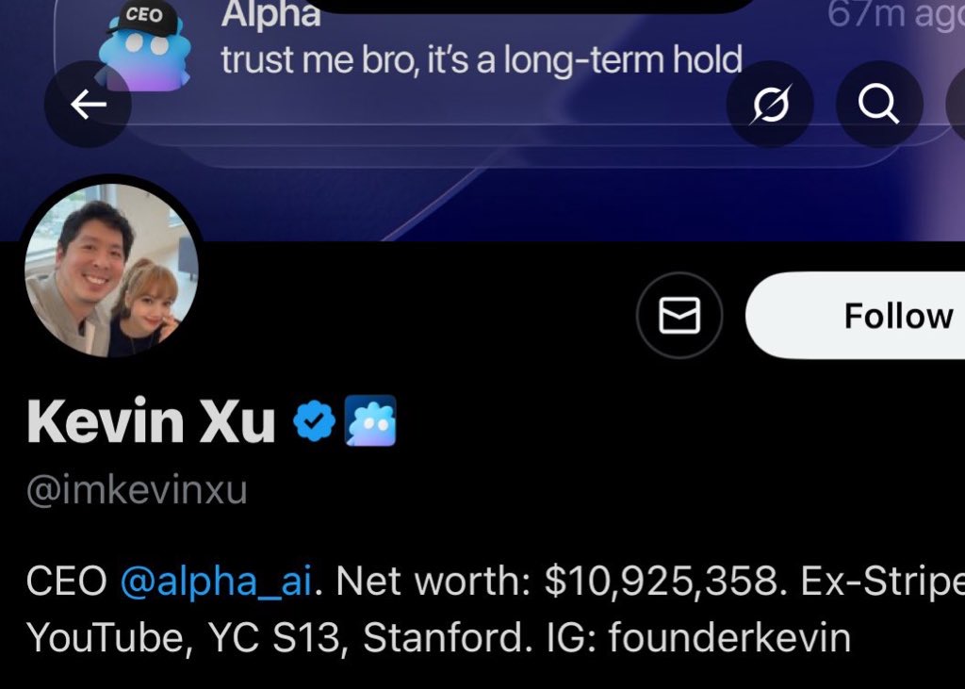The image size is (965, 689).
Task: Tap the "IG: founderkevin" bio text
Action: click(698, 637)
